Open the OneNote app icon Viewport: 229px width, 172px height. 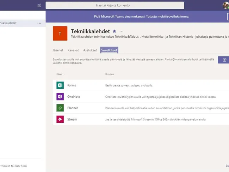pos(60,97)
